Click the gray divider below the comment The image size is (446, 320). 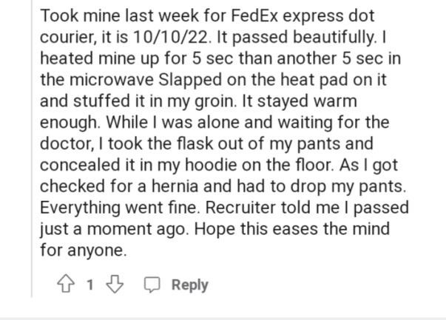[x=223, y=319]
